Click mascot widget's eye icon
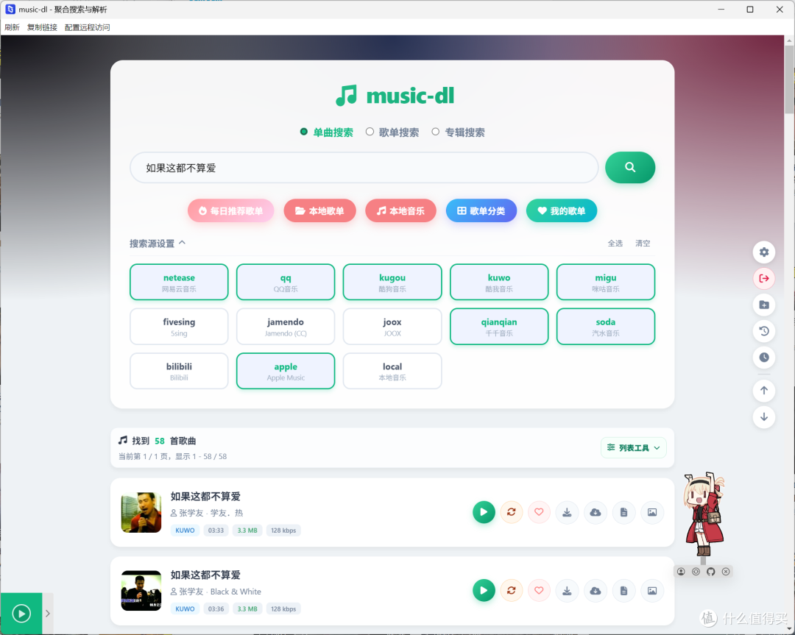The height and width of the screenshot is (635, 795). coord(696,572)
